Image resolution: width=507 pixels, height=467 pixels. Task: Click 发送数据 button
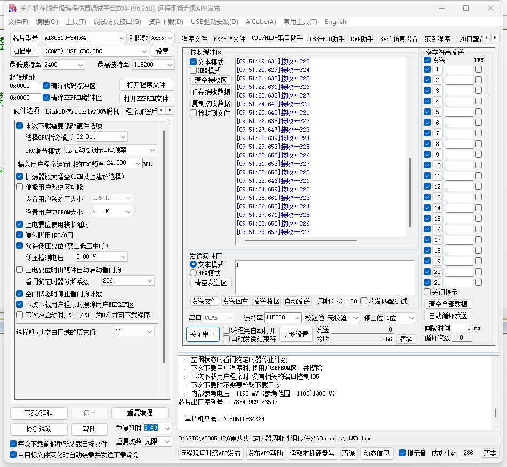(266, 301)
